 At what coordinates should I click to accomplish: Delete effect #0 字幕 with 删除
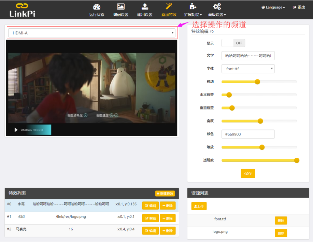[168, 206]
